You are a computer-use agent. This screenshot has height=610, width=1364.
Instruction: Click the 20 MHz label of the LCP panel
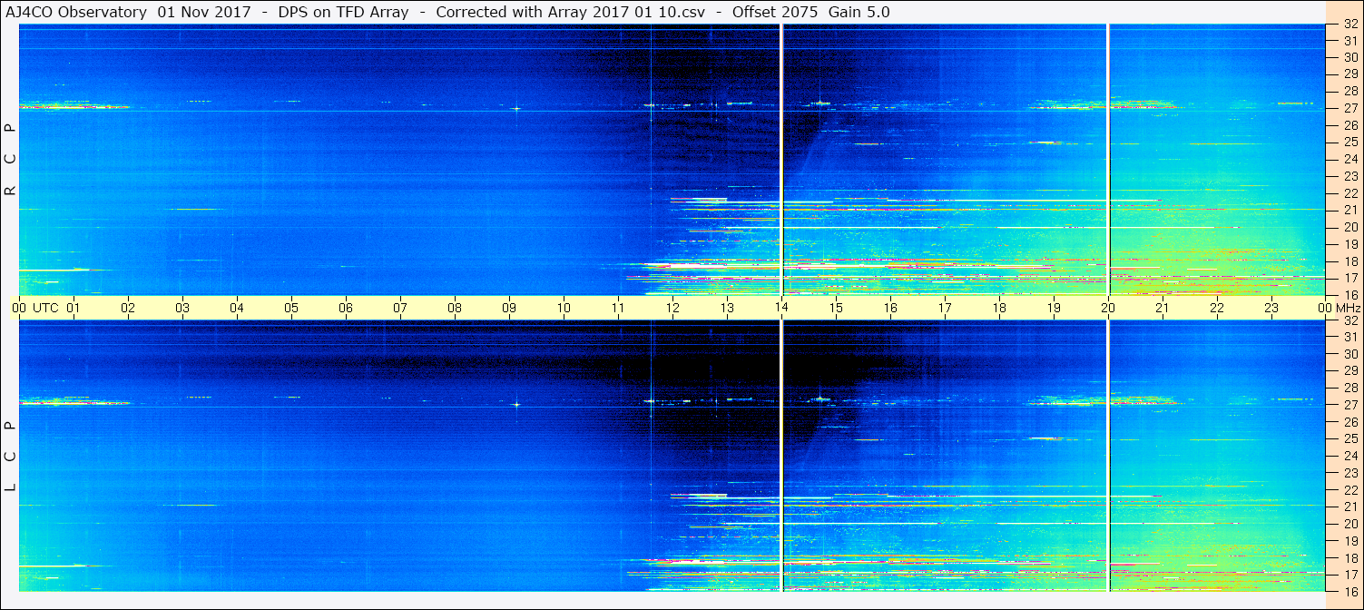1350,524
